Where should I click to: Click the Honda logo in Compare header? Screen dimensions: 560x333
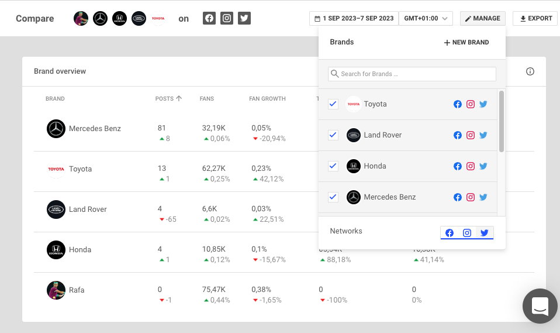point(120,18)
